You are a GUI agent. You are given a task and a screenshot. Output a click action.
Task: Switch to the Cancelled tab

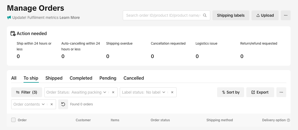click(x=134, y=78)
